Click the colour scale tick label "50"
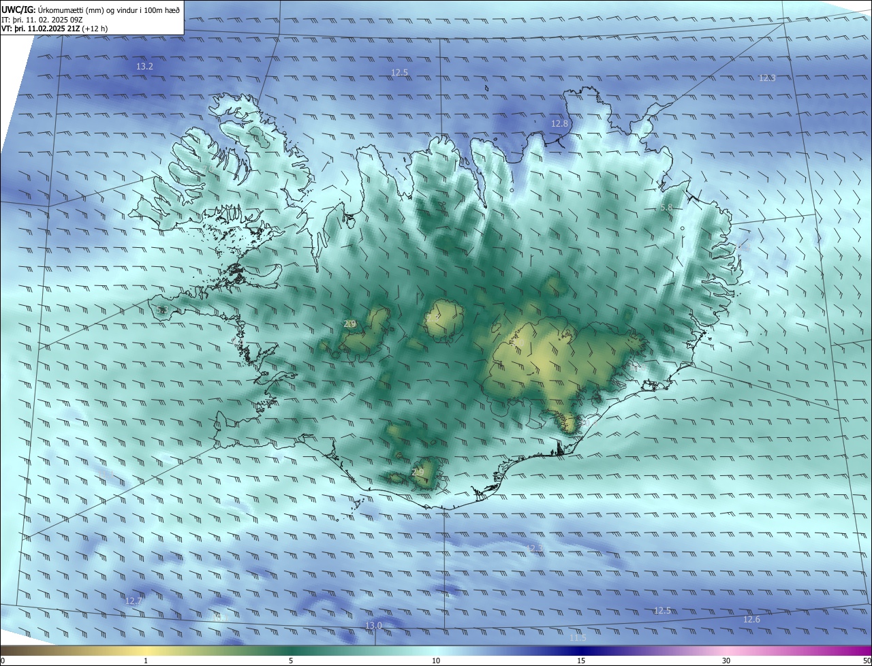The height and width of the screenshot is (666, 872). (867, 661)
